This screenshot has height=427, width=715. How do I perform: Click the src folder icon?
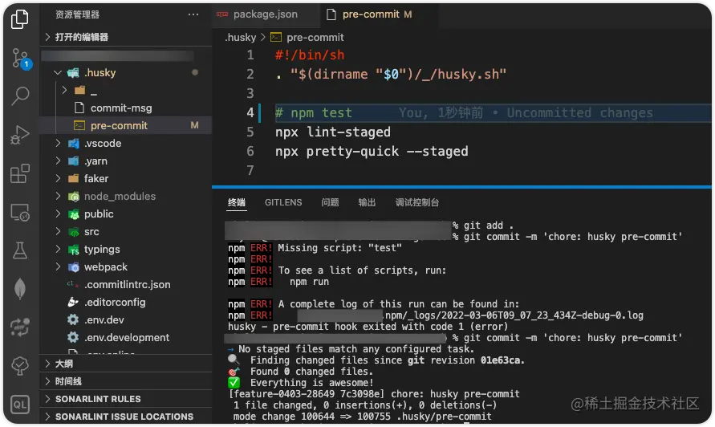[73, 232]
